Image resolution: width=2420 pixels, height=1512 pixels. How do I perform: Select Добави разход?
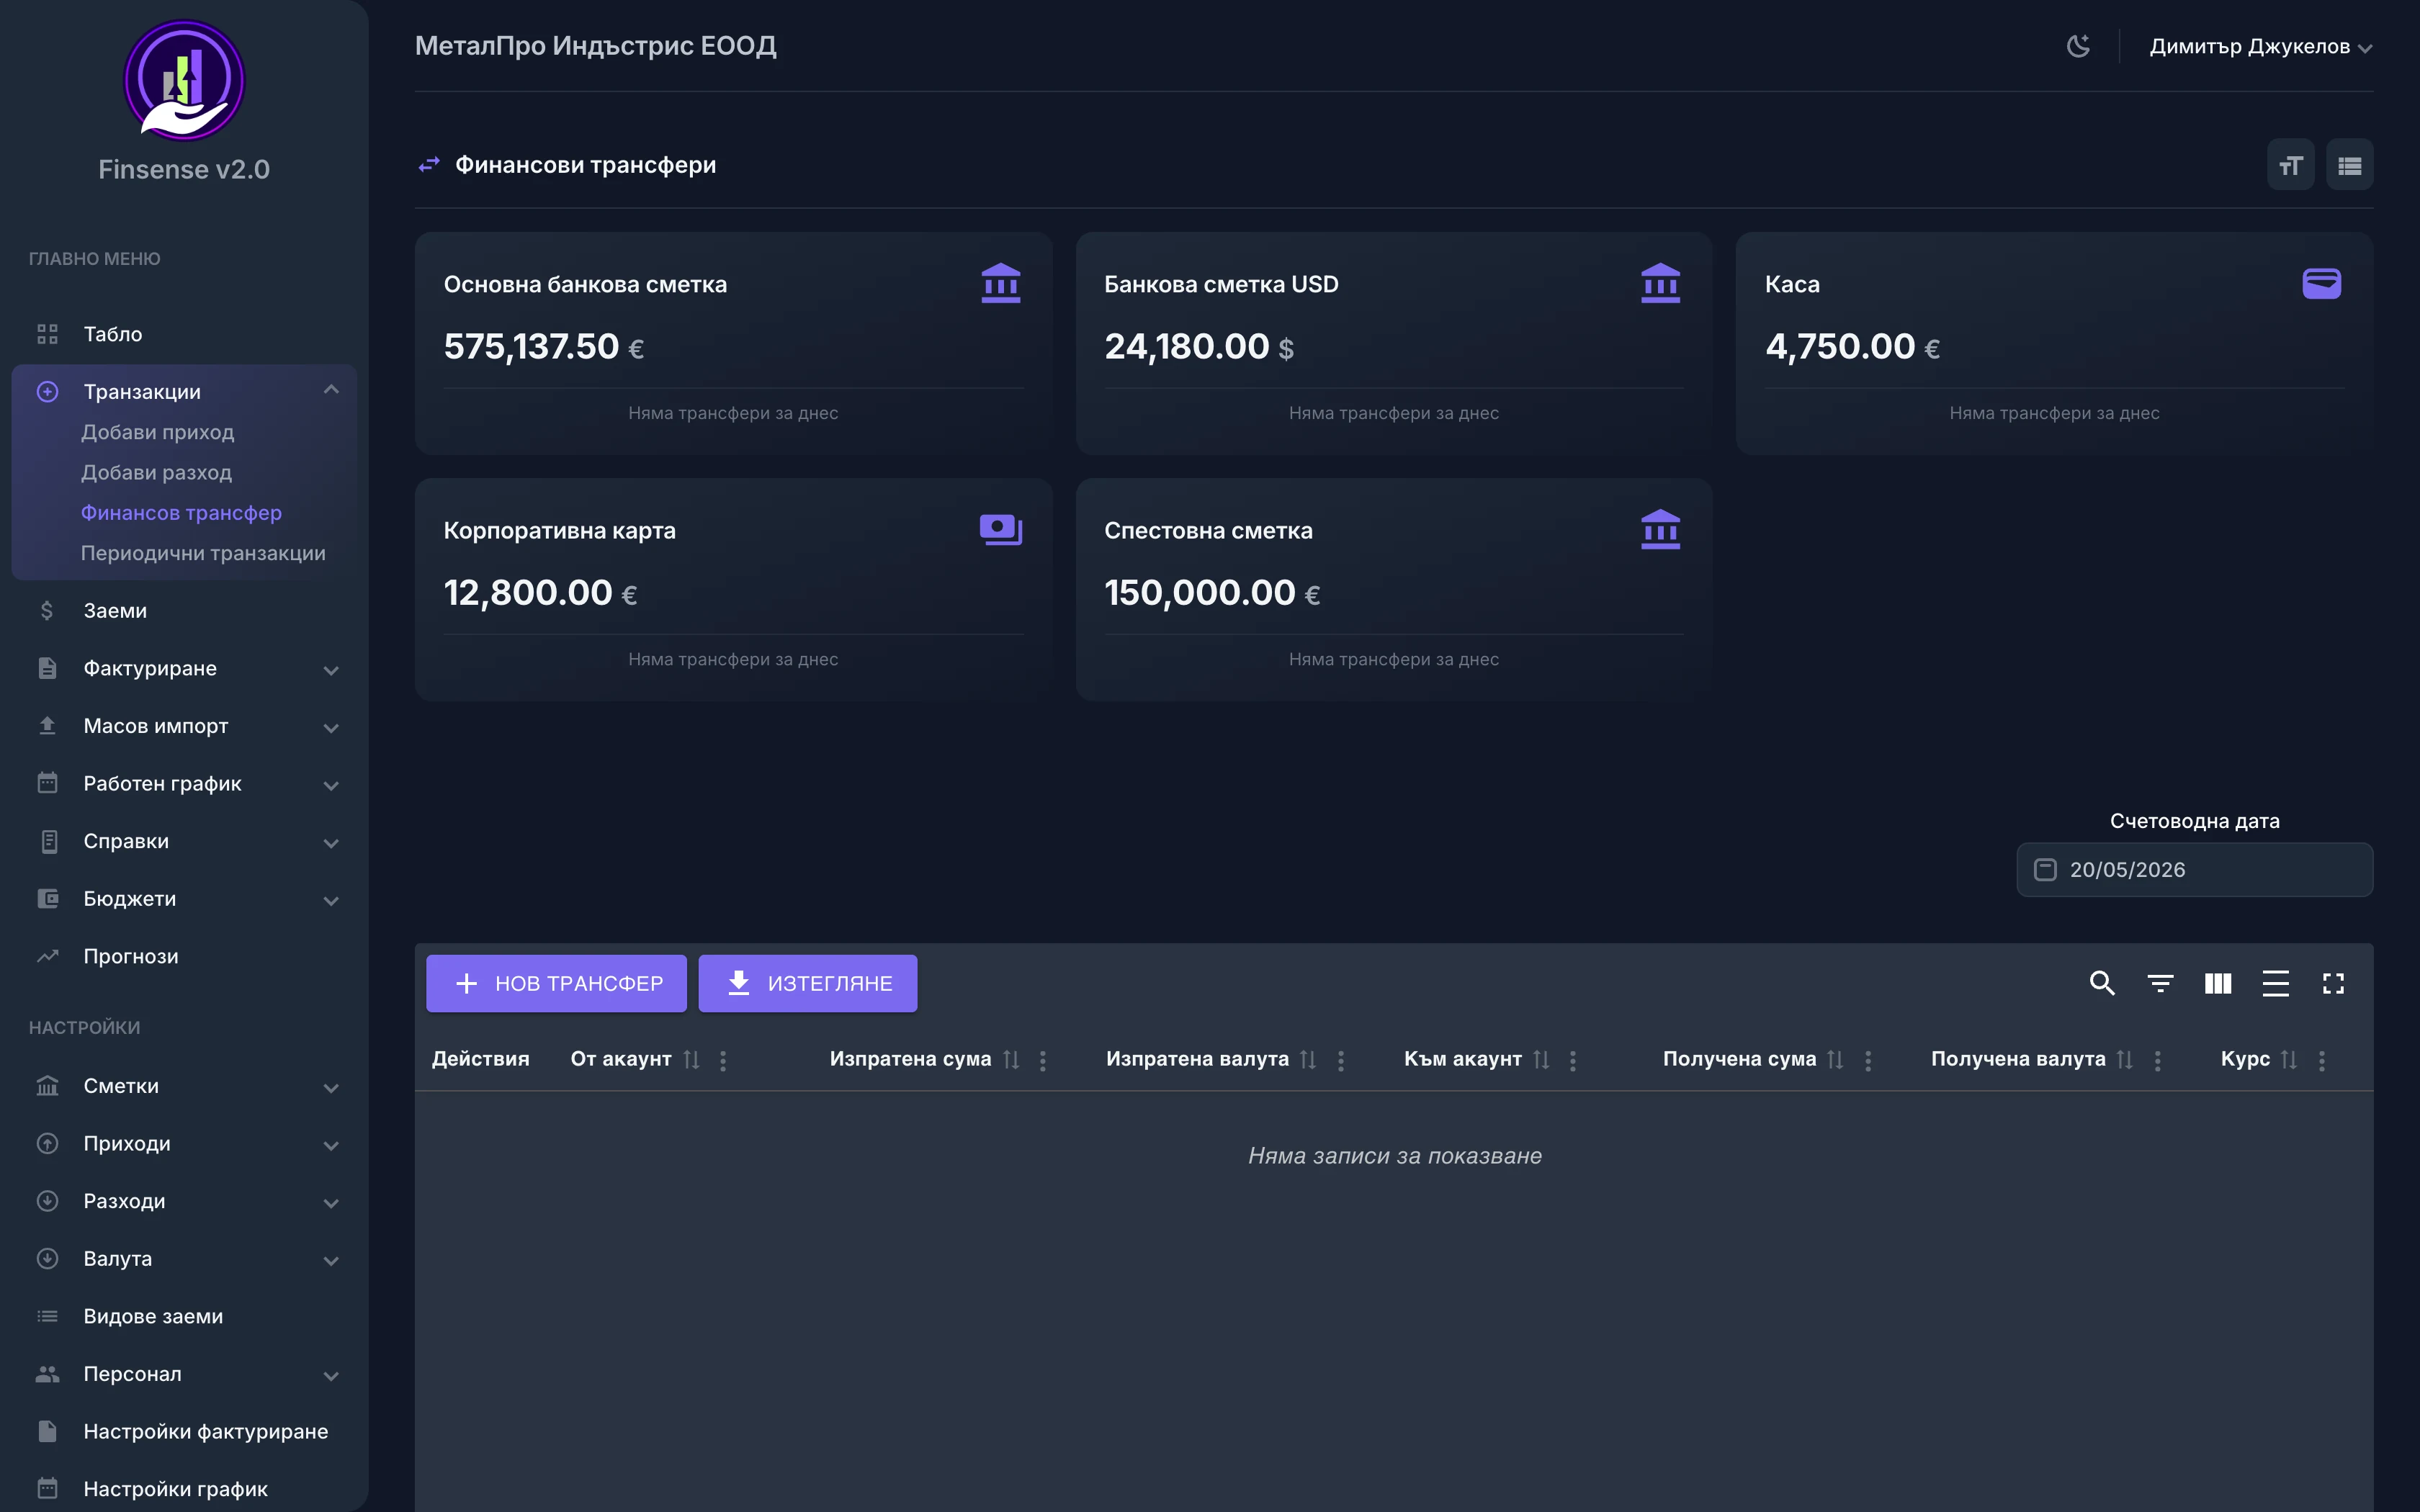click(156, 472)
